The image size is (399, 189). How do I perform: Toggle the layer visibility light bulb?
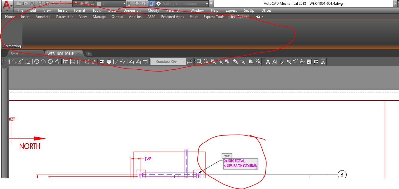[76, 3]
